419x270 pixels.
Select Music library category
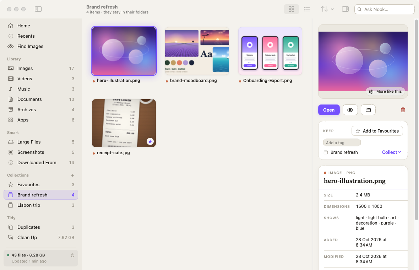(x=40, y=89)
